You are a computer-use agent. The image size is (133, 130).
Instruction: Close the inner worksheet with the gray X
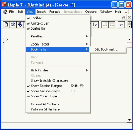(x=129, y=17)
